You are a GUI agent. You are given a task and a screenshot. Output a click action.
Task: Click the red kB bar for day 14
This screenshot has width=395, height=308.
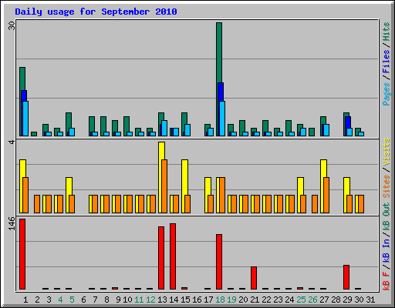[x=173, y=256]
